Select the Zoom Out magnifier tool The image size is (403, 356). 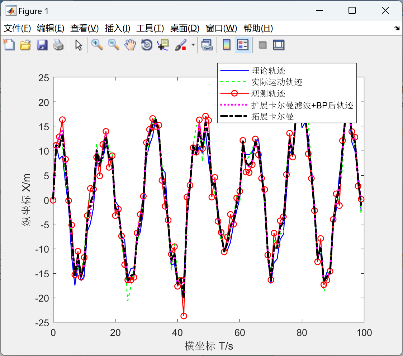[113, 45]
